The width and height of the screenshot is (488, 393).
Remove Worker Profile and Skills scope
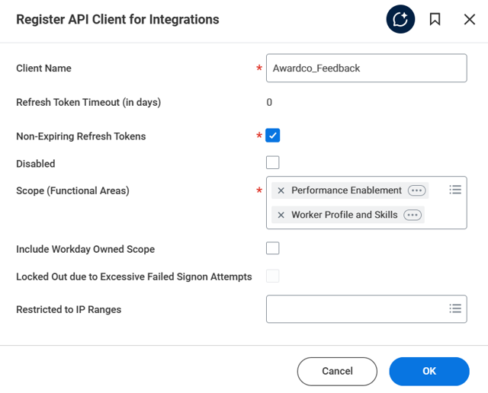[x=281, y=216]
